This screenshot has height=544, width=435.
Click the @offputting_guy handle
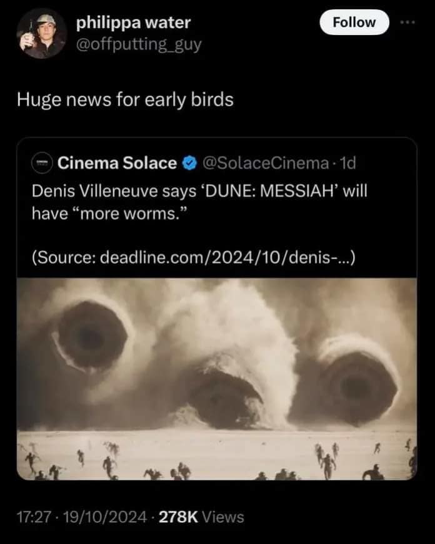click(x=139, y=45)
